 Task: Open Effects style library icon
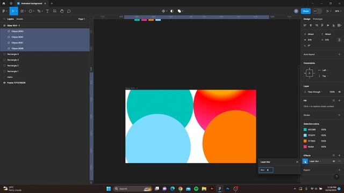click(x=334, y=155)
